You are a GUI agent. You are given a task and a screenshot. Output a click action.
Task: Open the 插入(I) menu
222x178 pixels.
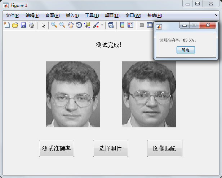pyautogui.click(x=72, y=16)
